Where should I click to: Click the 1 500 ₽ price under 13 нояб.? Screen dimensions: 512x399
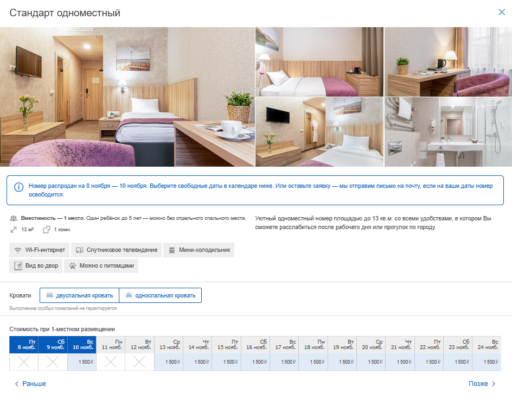point(169,362)
